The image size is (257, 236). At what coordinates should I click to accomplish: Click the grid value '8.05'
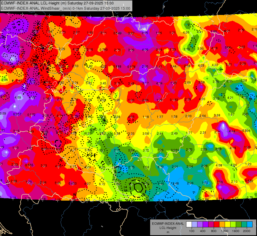(102, 167)
